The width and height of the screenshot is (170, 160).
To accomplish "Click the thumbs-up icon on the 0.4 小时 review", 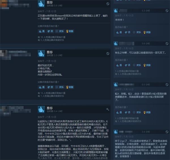I will pyautogui.click(x=41, y=110).
